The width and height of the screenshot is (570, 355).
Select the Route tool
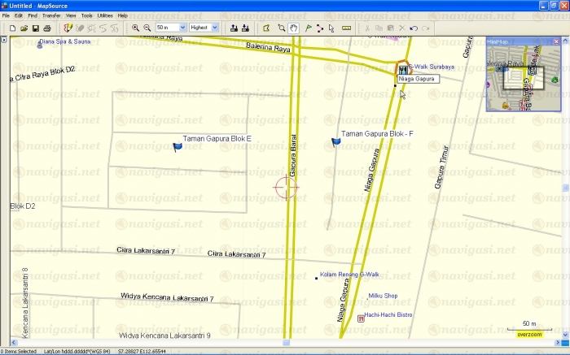(x=319, y=28)
